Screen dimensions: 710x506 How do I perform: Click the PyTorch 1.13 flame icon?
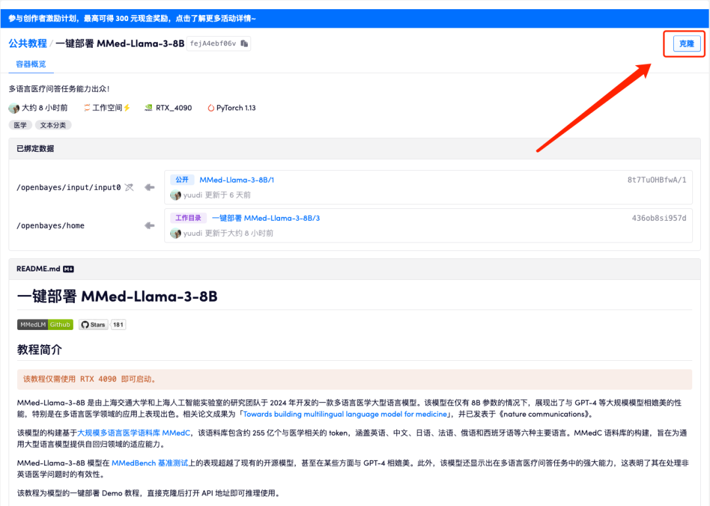pos(210,108)
